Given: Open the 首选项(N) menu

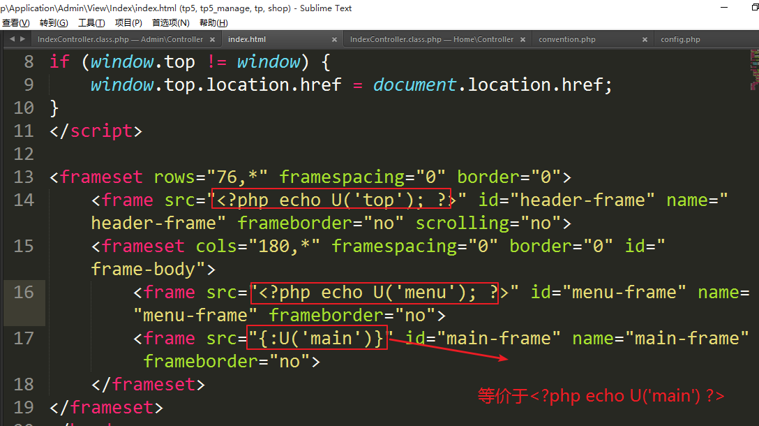Looking at the screenshot, I should 170,23.
